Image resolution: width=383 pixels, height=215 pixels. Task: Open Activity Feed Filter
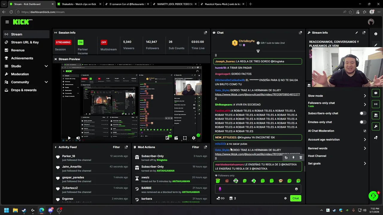116,147
